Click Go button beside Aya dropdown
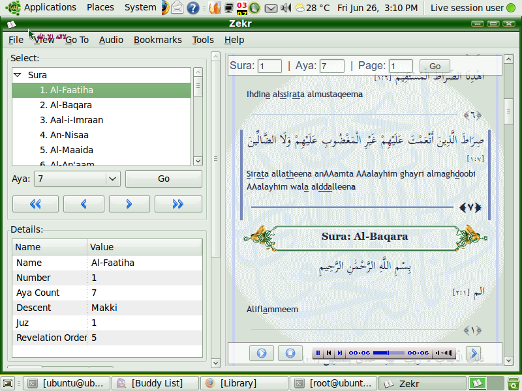 [163, 179]
